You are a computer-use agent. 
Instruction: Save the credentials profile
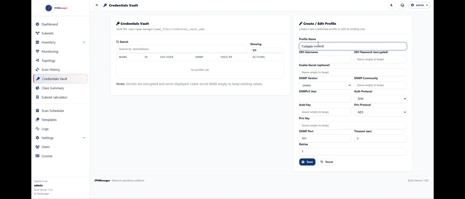(307, 162)
